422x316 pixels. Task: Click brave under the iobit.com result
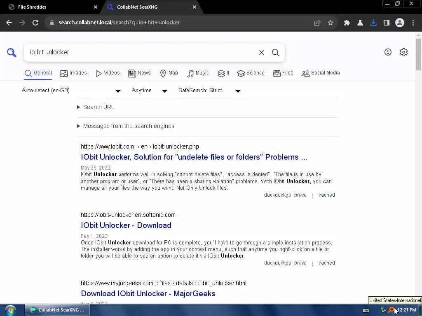click(x=300, y=195)
